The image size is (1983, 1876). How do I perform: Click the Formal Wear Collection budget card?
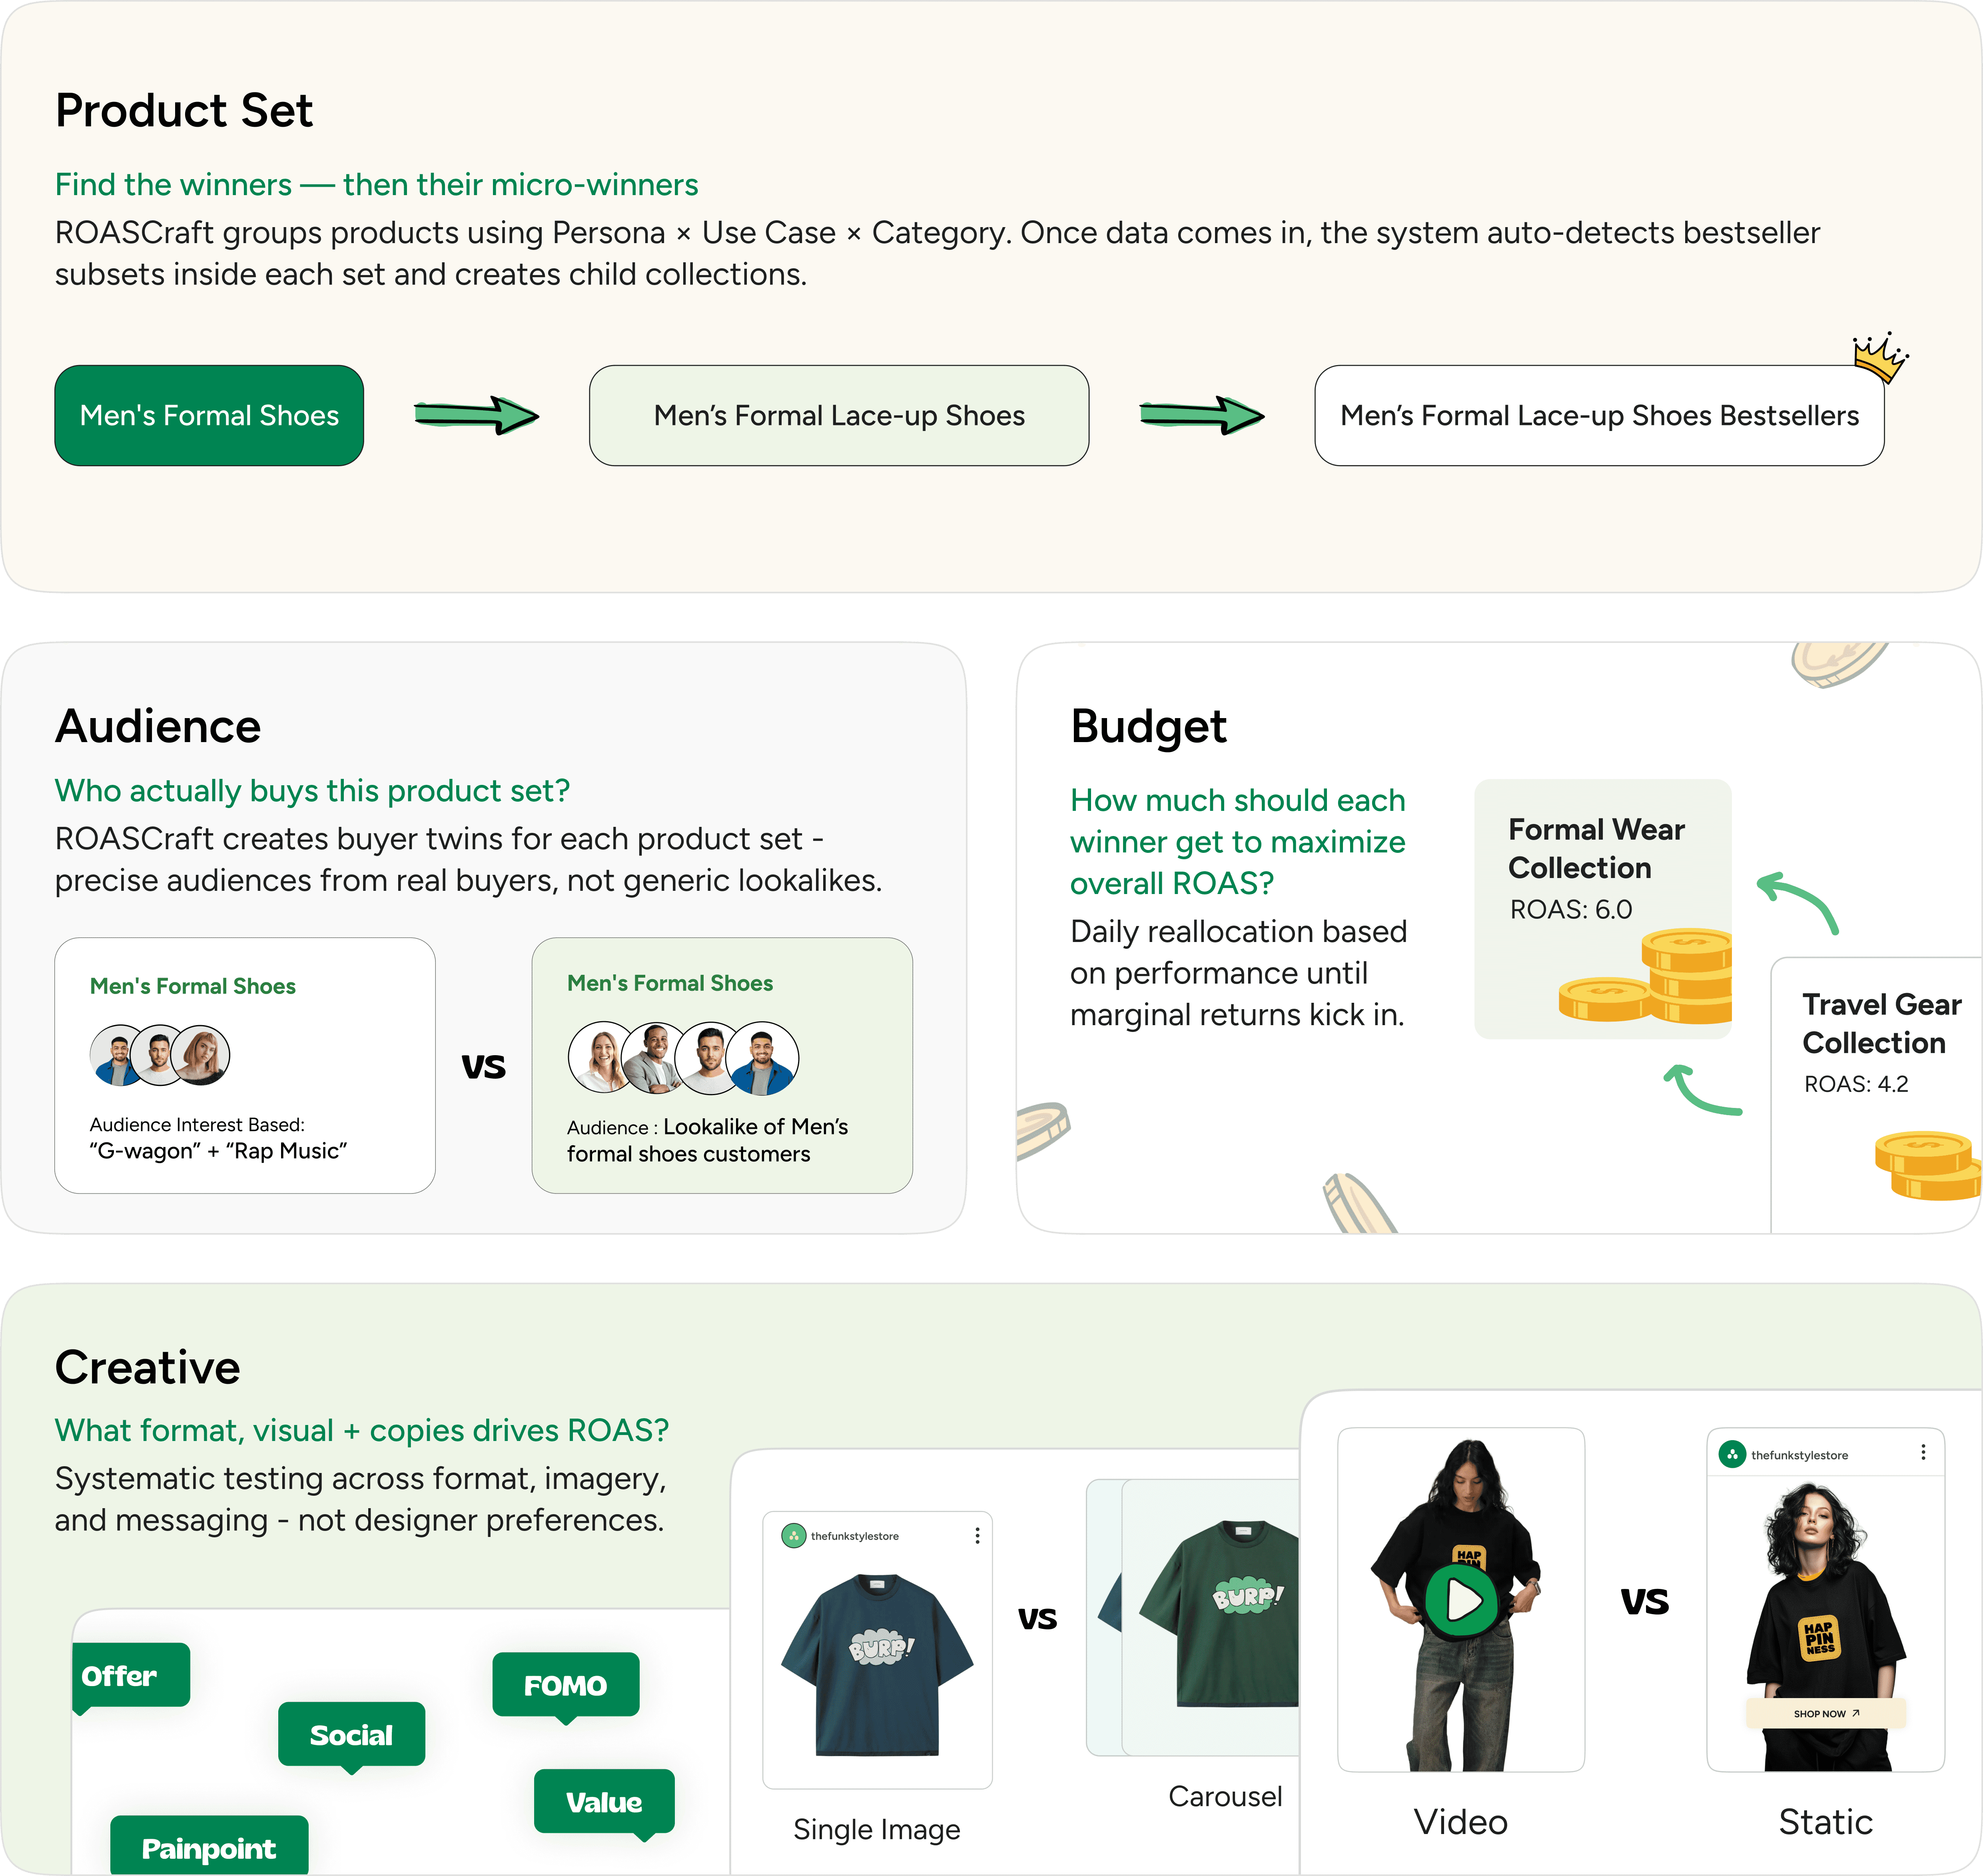[x=1602, y=908]
